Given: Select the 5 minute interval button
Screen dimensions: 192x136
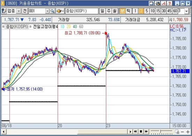Looking at the screenshot, I should [x=147, y=11].
